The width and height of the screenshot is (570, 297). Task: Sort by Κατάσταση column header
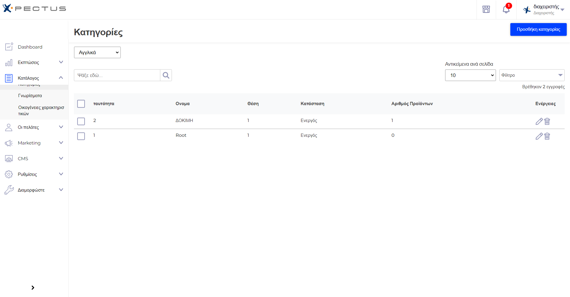(x=312, y=104)
